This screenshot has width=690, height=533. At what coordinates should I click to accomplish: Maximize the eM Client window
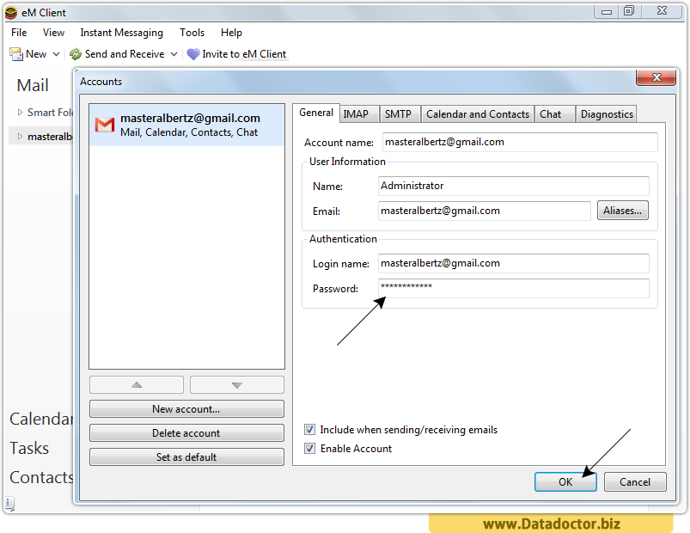(629, 11)
